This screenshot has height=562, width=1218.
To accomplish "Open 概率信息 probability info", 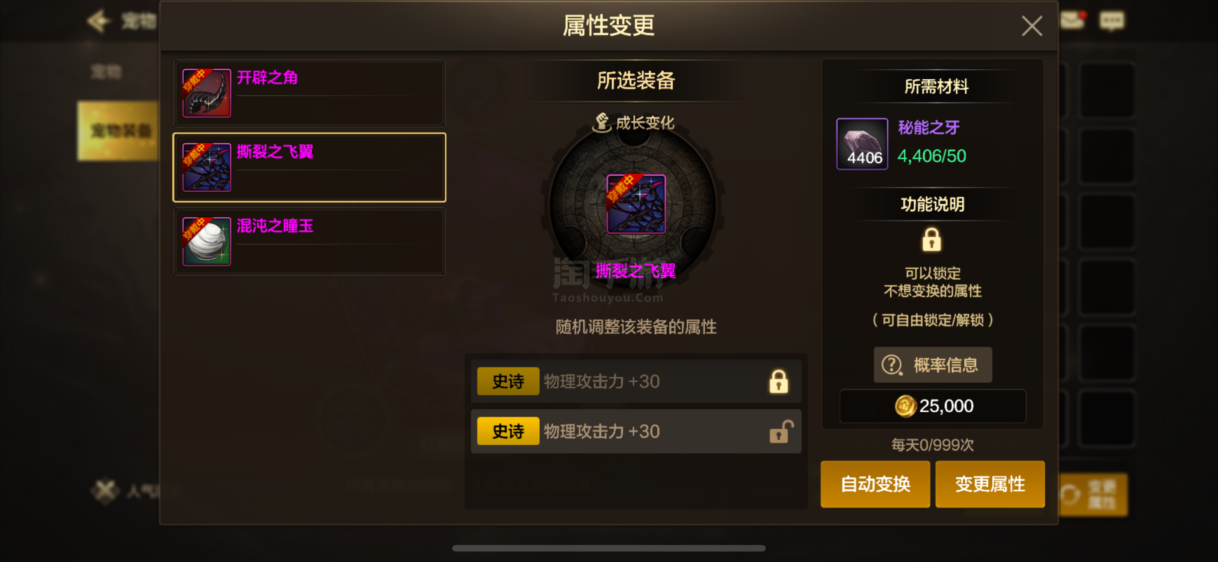I will coord(932,365).
